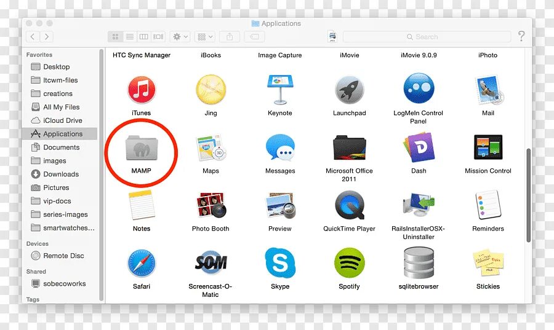
Task: Click the Image Capture label
Action: pos(280,55)
